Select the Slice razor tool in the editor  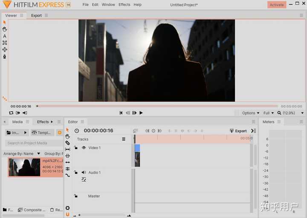[67, 143]
